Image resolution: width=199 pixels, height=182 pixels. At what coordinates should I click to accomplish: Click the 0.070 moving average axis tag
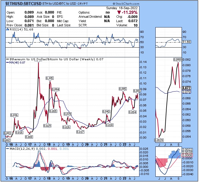point(186,92)
